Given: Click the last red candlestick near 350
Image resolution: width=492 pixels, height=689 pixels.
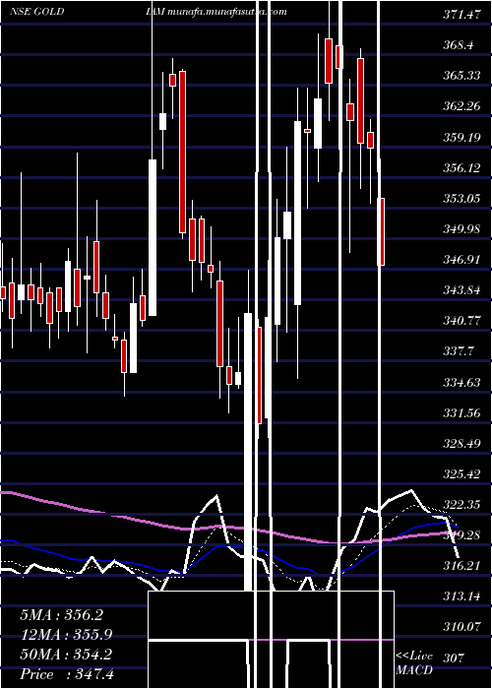Looking at the screenshot, I should [381, 231].
